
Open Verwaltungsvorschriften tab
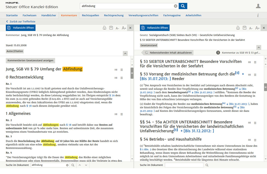[x=143, y=15]
